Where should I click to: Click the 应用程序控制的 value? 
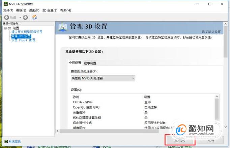pos(155,123)
